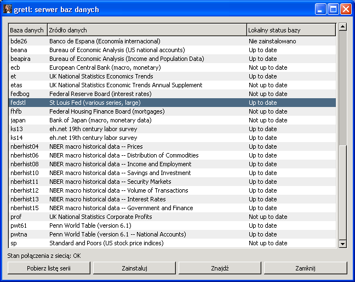The width and height of the screenshot is (355, 282).
Task: Select the etas database row
Action: click(x=172, y=85)
